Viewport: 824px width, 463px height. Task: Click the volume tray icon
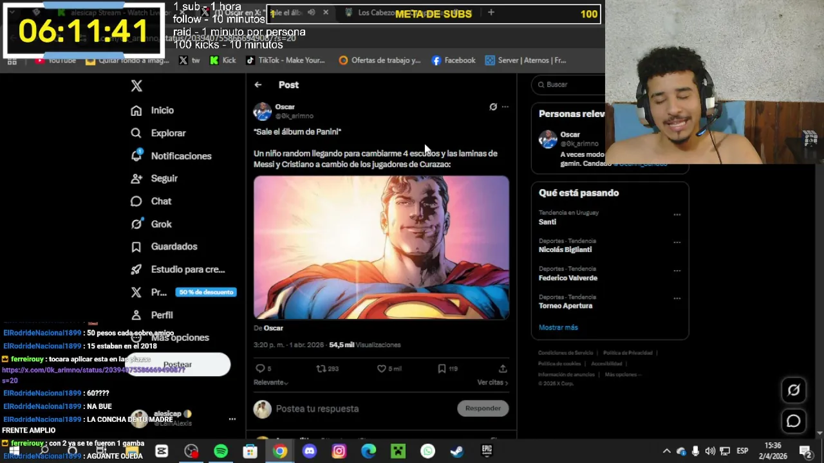710,451
